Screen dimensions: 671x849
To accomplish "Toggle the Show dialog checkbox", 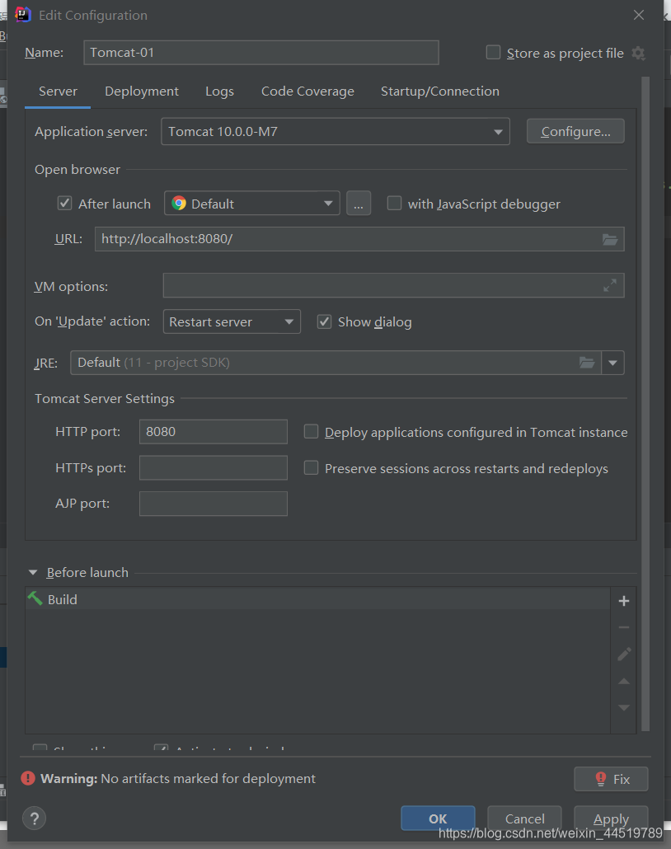I will tap(324, 321).
